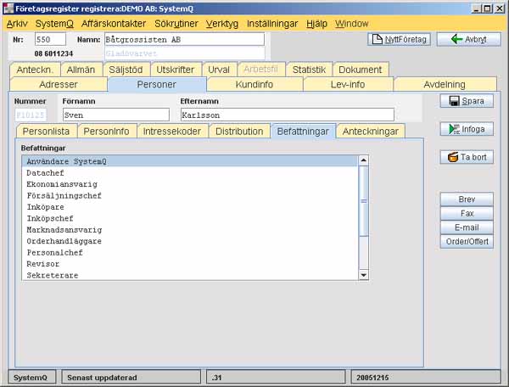Open the SystemQ menu

click(x=54, y=24)
